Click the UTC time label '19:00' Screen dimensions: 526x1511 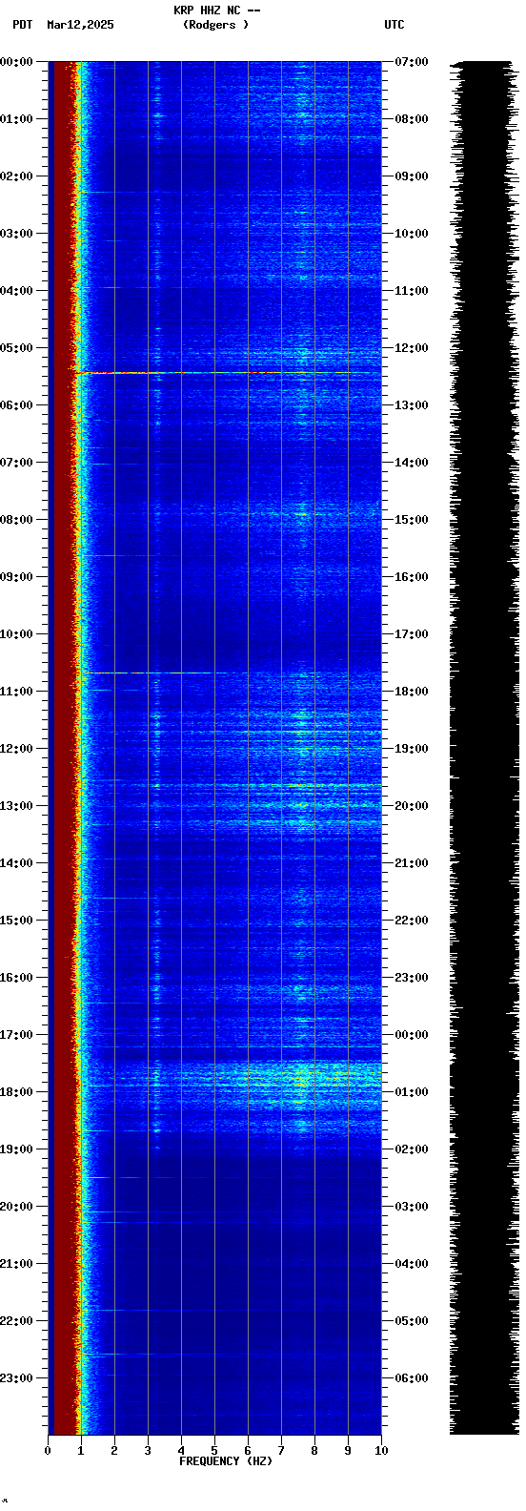point(412,749)
